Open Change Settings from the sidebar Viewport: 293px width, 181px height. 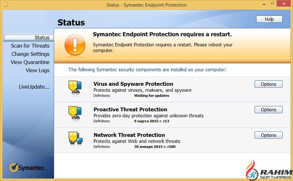31,54
